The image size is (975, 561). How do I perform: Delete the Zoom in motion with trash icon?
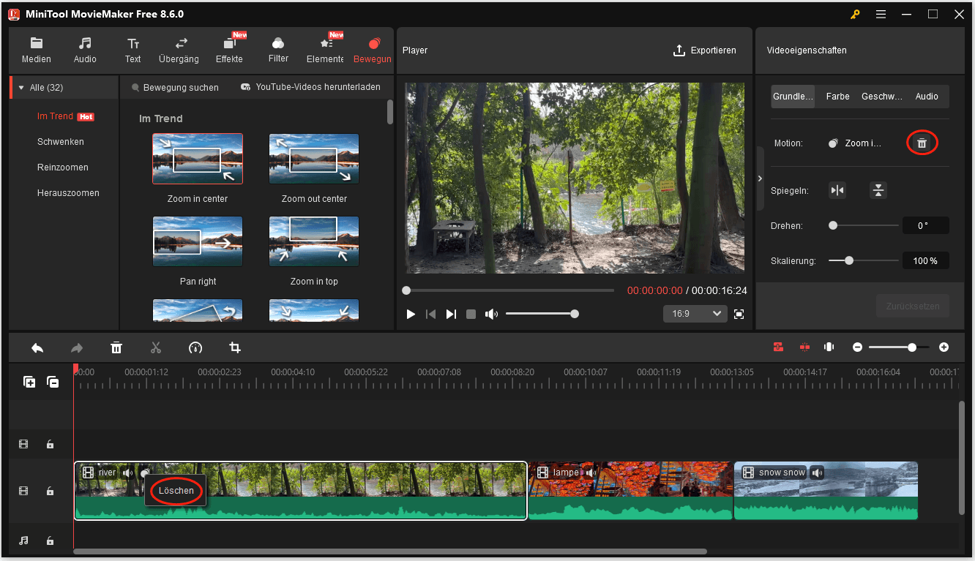coord(922,143)
